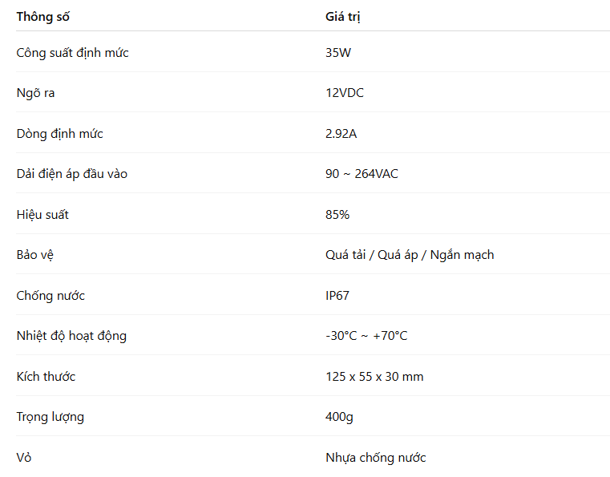610x477 pixels.
Task: Click the "Nhựa chống nước" casing value
Action: 376,458
